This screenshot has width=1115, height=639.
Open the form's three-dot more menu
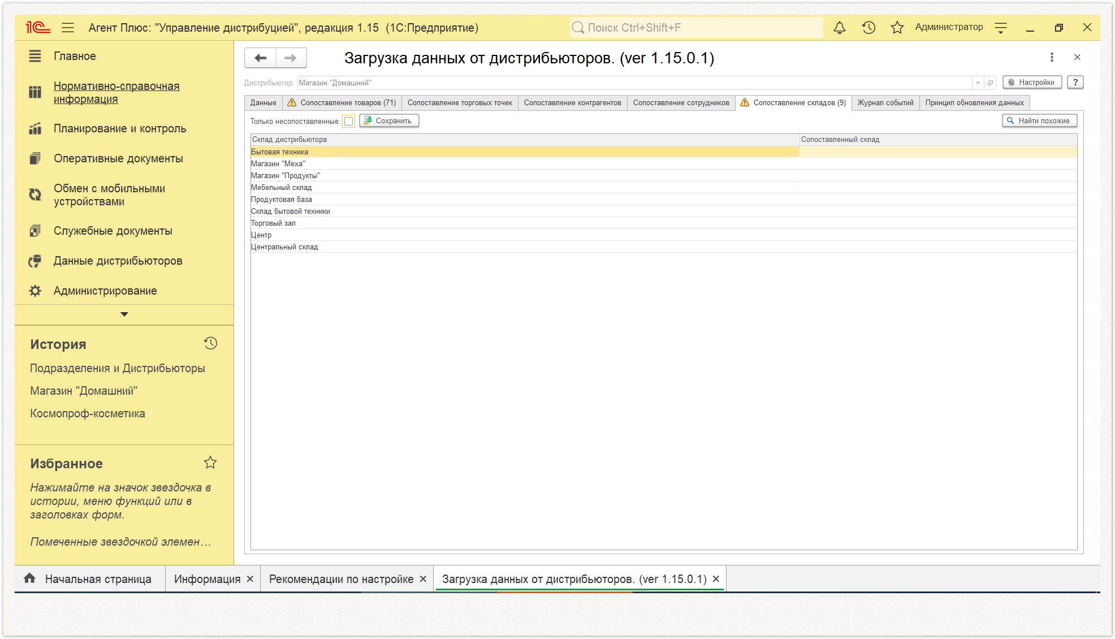[x=1052, y=57]
